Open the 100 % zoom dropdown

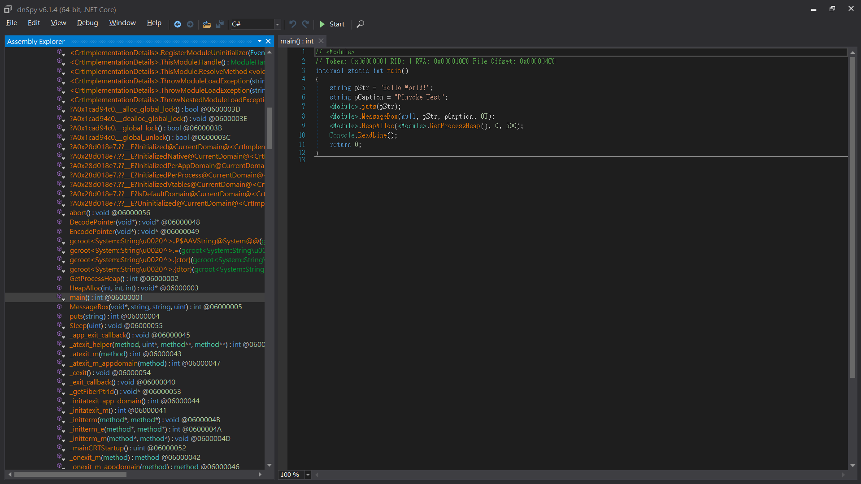[308, 475]
